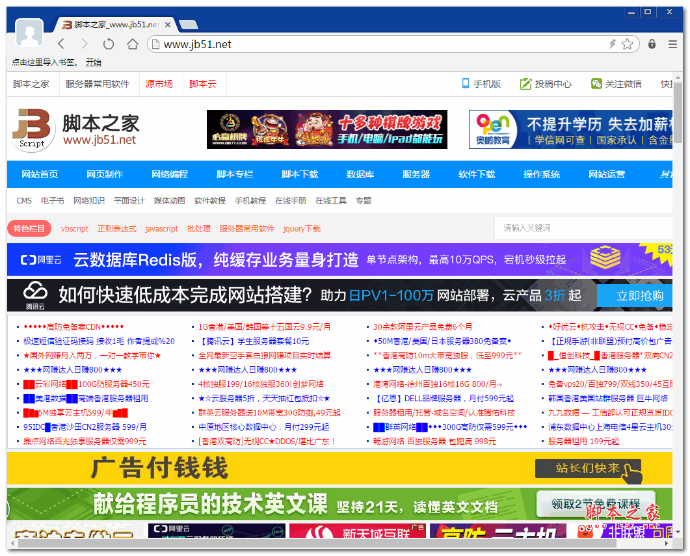Click the 请输入关键词 search box
The height and width of the screenshot is (556, 690).
pyautogui.click(x=583, y=228)
